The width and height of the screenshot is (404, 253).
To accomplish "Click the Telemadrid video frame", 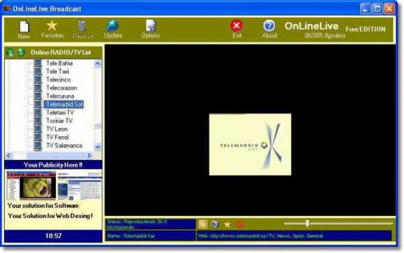I will (250, 145).
